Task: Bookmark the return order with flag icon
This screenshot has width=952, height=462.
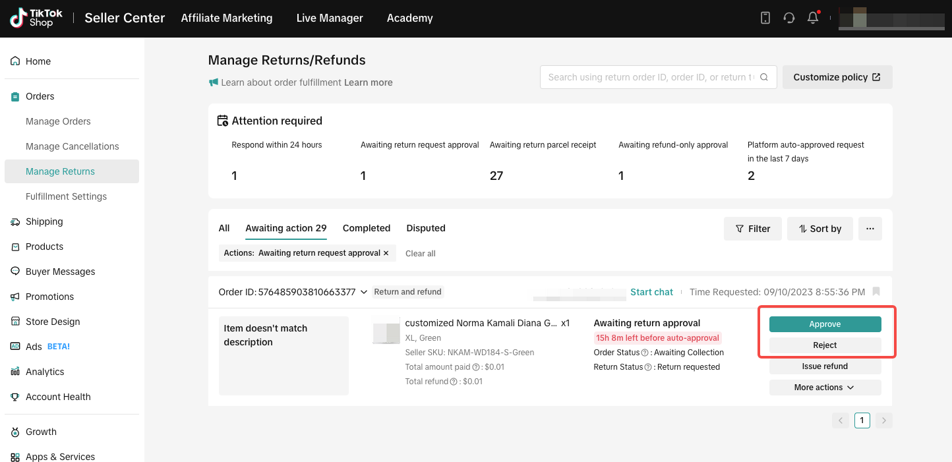Action: point(876,291)
